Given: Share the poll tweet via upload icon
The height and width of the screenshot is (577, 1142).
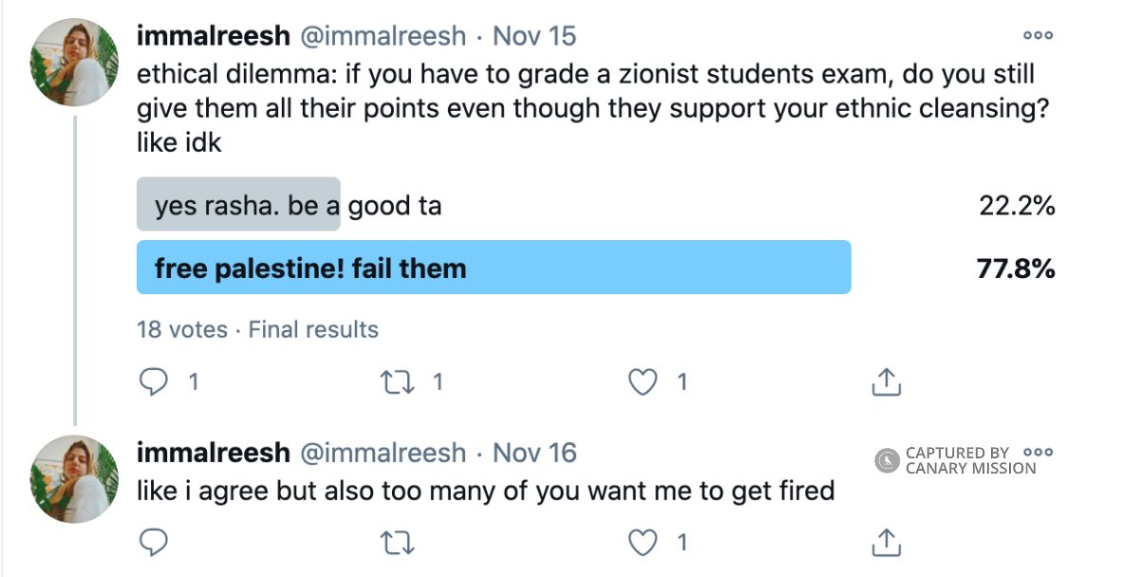Looking at the screenshot, I should coord(888,382).
